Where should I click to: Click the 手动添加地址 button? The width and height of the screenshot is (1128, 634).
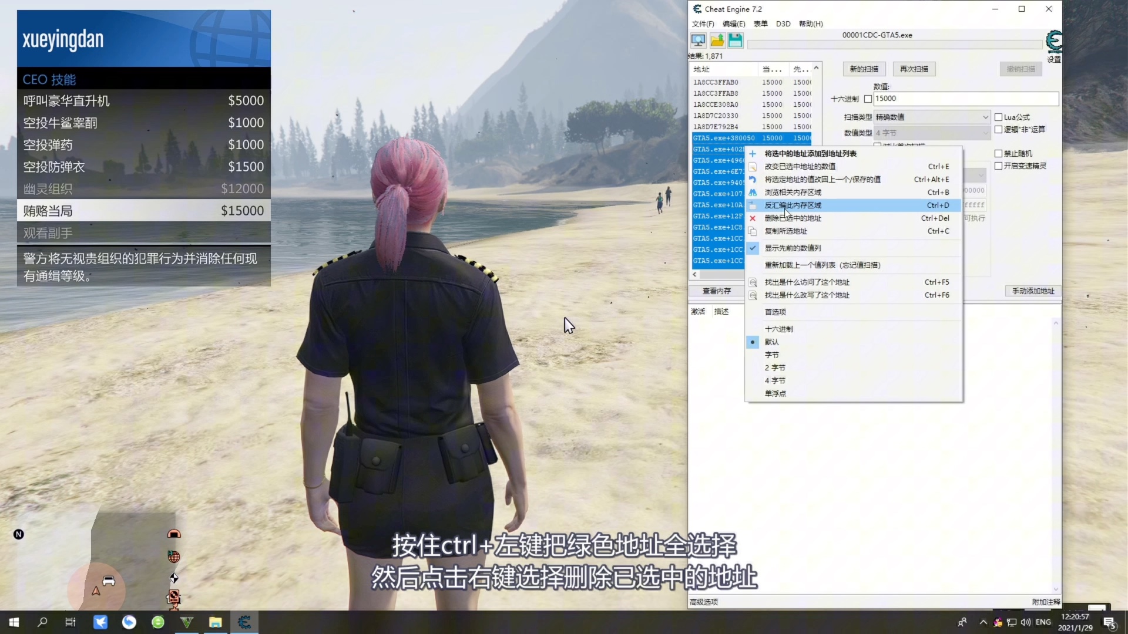(1033, 291)
